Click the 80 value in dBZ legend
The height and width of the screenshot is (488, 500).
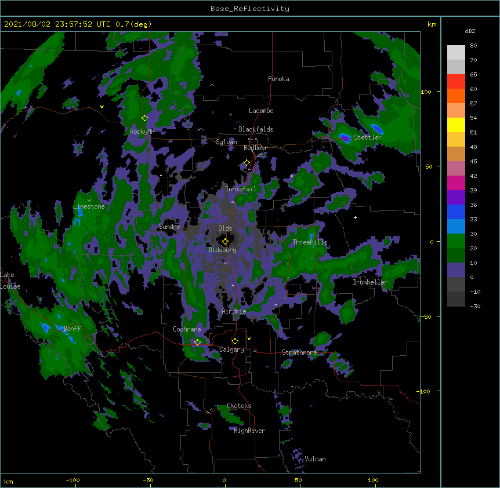pos(473,46)
